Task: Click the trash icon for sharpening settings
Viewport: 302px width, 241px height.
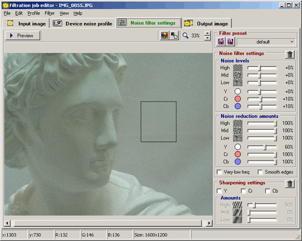Action: 290,184
